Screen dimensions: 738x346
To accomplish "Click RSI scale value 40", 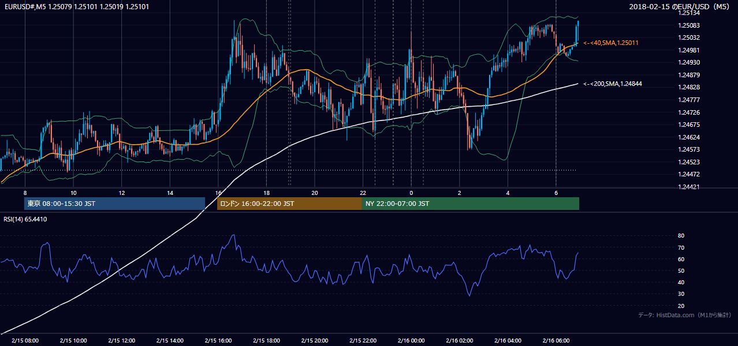I will (681, 282).
